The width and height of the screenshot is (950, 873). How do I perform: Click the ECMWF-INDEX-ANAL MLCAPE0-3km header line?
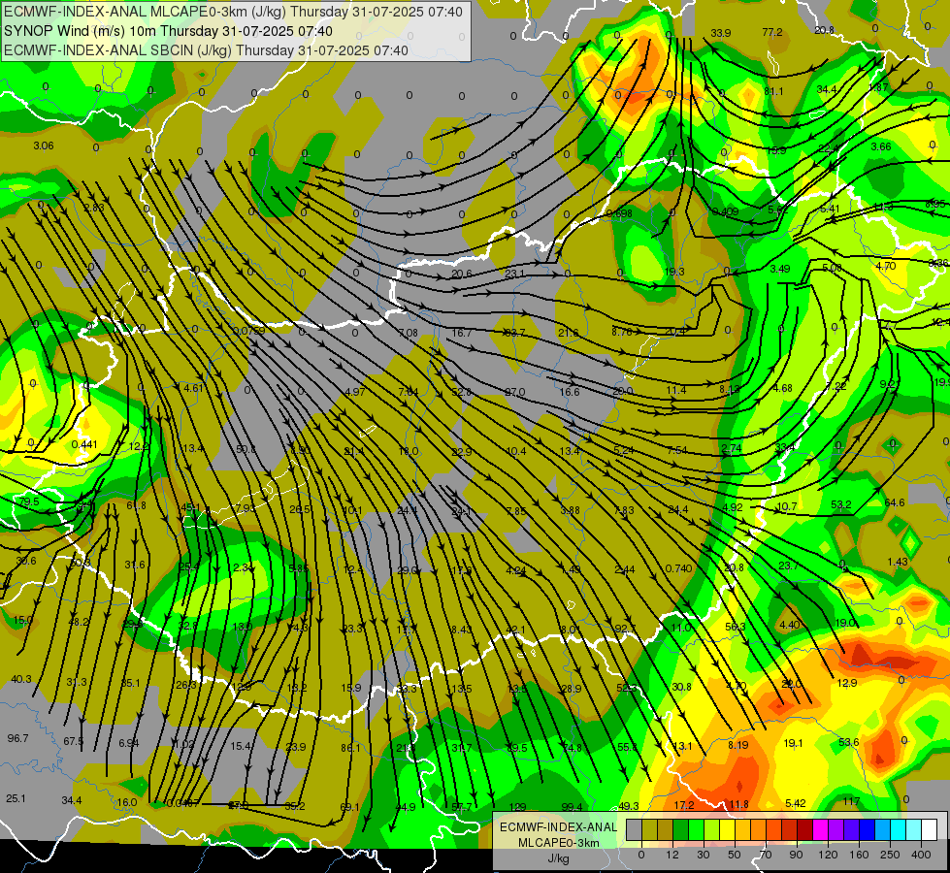[233, 12]
